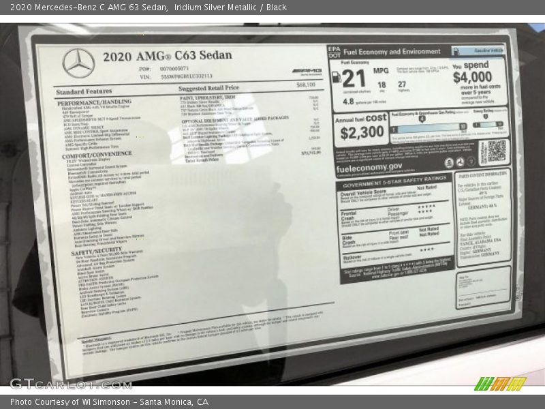Screen dimensions: 545x409
Task: Click the 'Standard Features' heading
Action: click(84, 91)
